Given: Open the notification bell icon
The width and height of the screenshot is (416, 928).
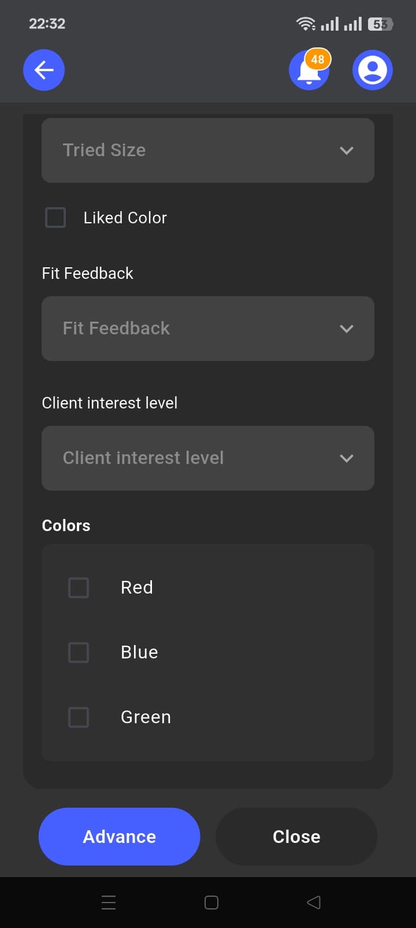Looking at the screenshot, I should click(x=308, y=72).
